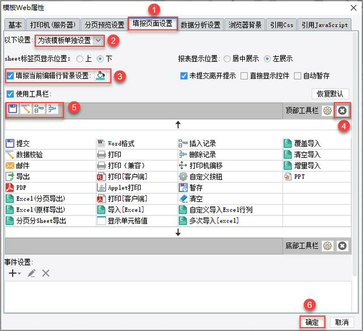The image size is (363, 331).
Task: Select 打印机偏移 tool
Action: point(200,165)
